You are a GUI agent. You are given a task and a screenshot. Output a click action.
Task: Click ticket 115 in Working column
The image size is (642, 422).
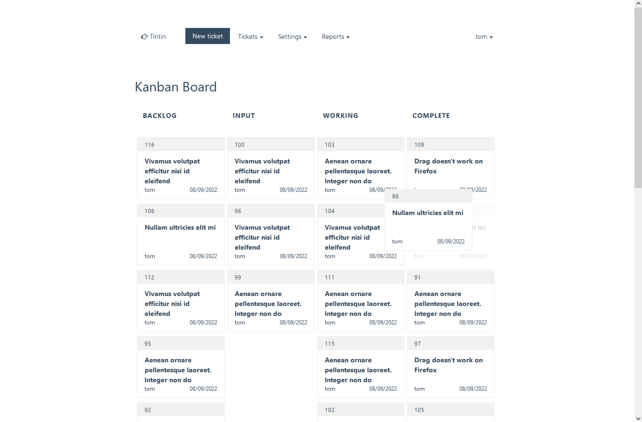(x=360, y=369)
